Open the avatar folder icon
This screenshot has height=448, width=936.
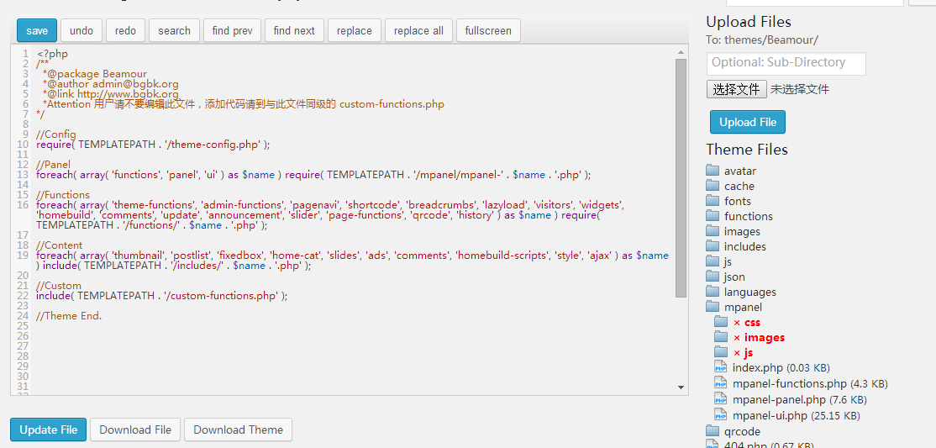(713, 171)
